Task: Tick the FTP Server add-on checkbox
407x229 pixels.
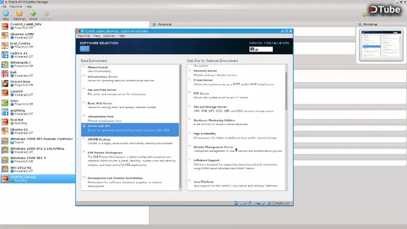Action: (x=190, y=94)
